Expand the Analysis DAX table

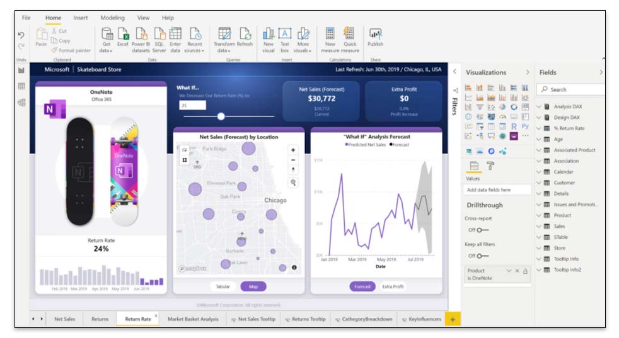538,106
